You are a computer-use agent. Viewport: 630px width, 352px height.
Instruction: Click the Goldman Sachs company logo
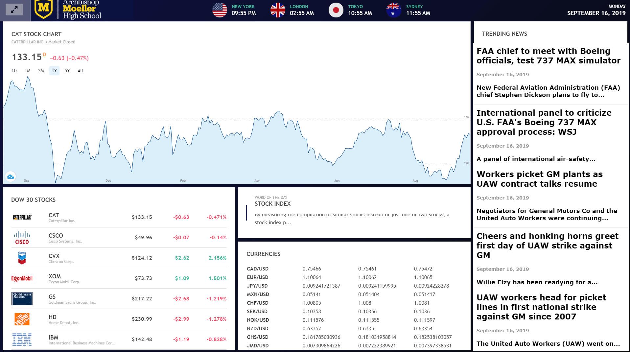tap(22, 299)
